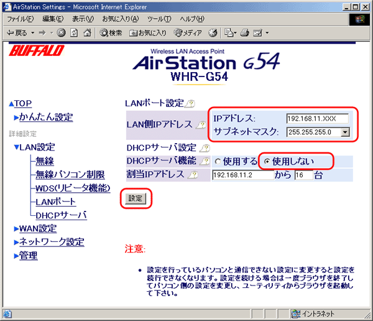Click the Windows flag throbber icon
This screenshot has width=373, height=321.
pos(360,19)
